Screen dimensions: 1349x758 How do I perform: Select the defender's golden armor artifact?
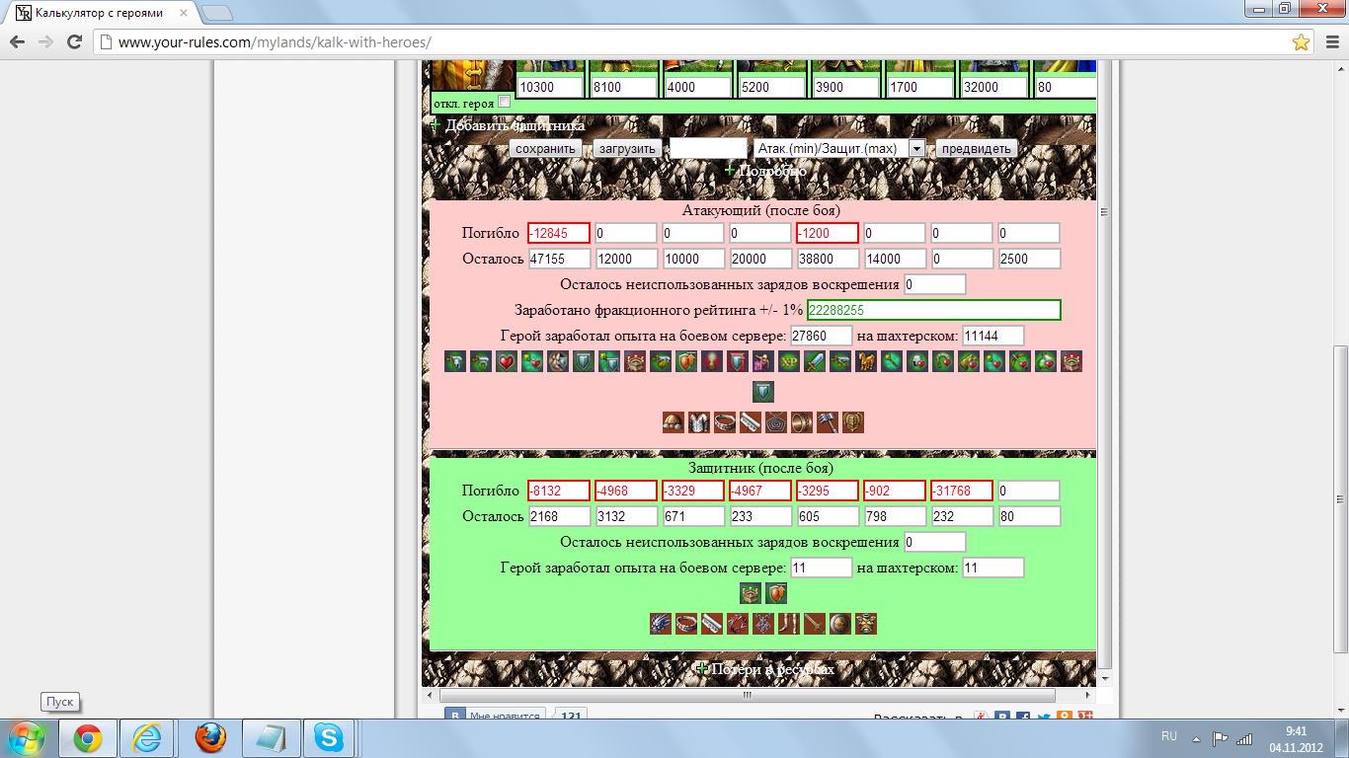[x=866, y=624]
